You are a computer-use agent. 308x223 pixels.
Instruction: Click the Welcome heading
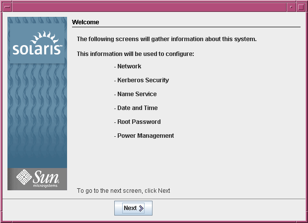(85, 22)
